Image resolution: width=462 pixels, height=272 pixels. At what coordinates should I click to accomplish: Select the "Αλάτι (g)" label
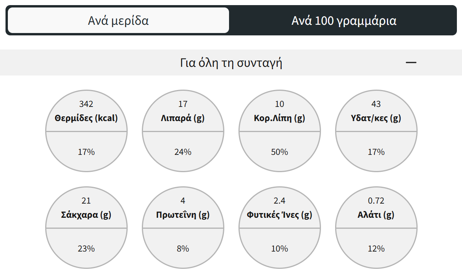[x=376, y=215]
